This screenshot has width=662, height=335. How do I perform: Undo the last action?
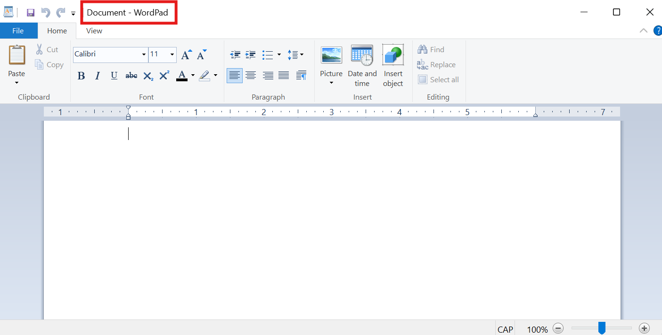pyautogui.click(x=46, y=13)
